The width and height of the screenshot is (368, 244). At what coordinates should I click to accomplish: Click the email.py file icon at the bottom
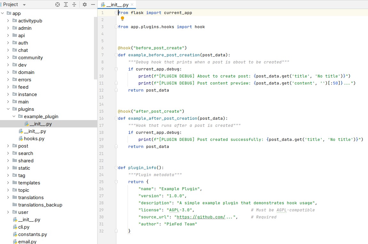[x=15, y=242]
